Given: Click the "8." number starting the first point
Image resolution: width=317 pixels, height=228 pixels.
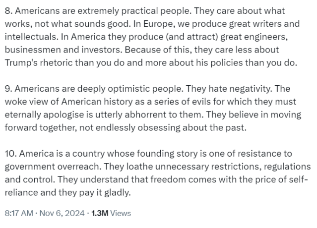Looking at the screenshot, I should (x=7, y=10).
